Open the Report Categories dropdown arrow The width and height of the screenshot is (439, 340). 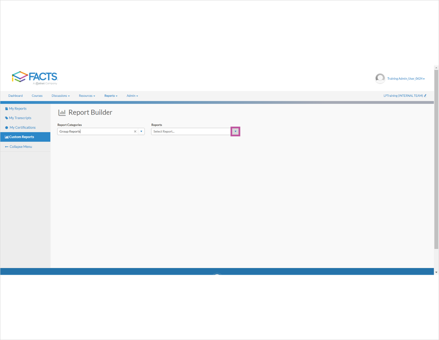(x=142, y=131)
